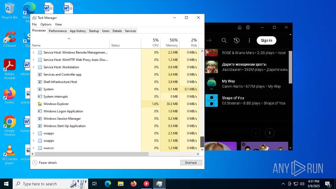Viewport: 336px width, 189px height.
Task: Collapse view with Fewer details
Action: coord(45,163)
